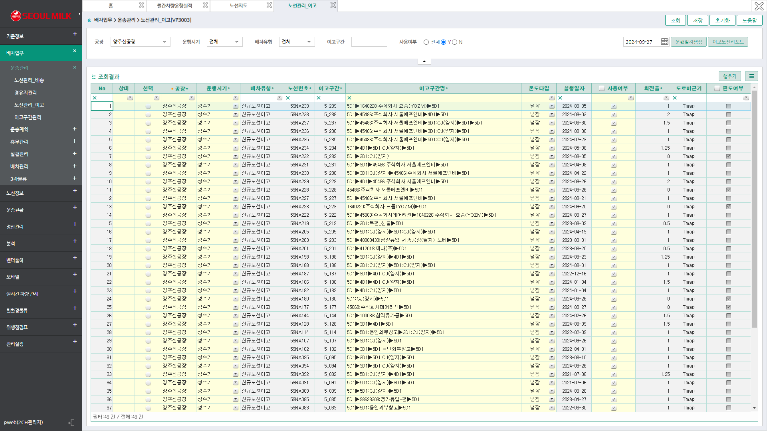This screenshot has height=431, width=767.
Task: Click the 도움말 button
Action: pyautogui.click(x=750, y=20)
